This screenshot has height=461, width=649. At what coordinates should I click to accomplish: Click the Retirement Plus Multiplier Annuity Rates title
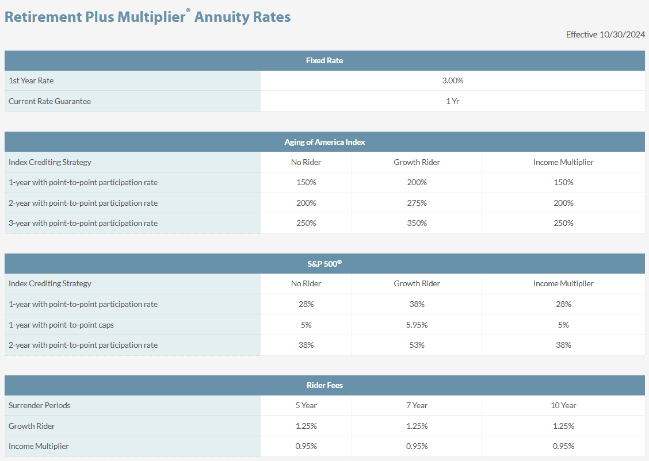[147, 16]
